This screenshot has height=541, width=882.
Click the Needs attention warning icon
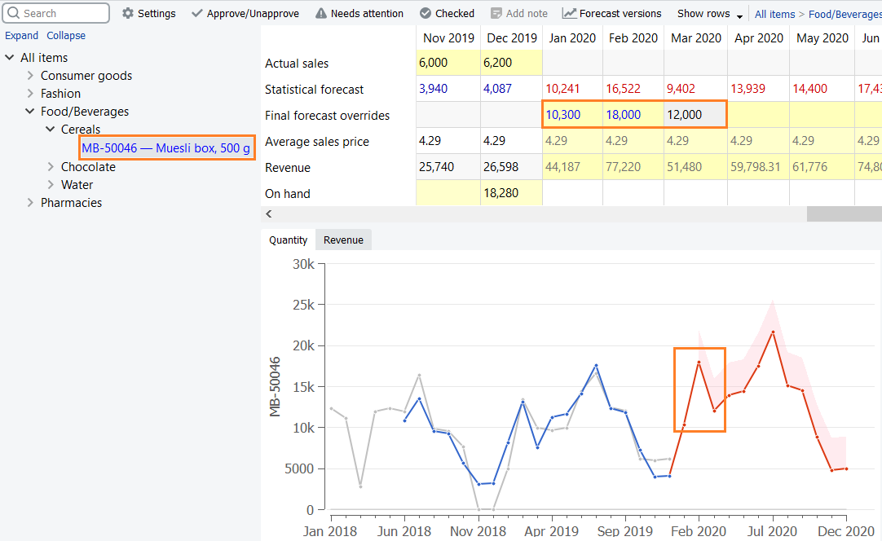pos(321,14)
